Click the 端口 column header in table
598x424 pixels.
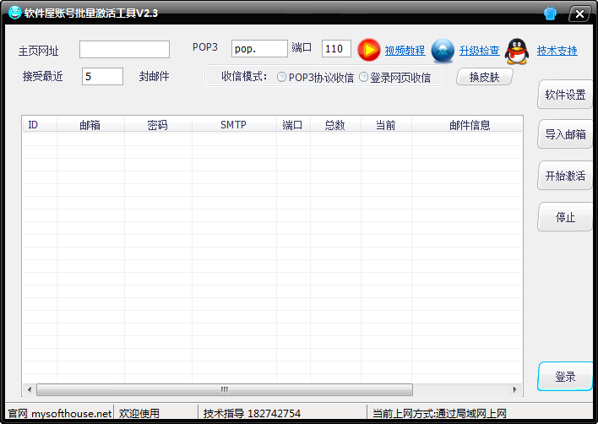pyautogui.click(x=293, y=125)
